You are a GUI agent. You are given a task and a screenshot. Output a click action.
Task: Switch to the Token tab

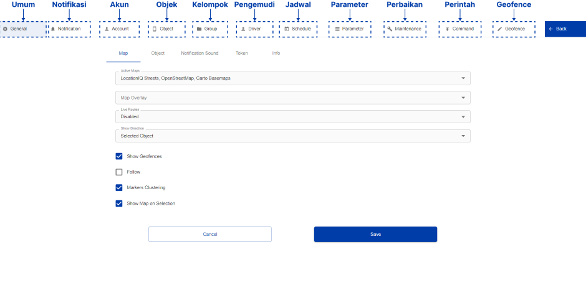[241, 54]
